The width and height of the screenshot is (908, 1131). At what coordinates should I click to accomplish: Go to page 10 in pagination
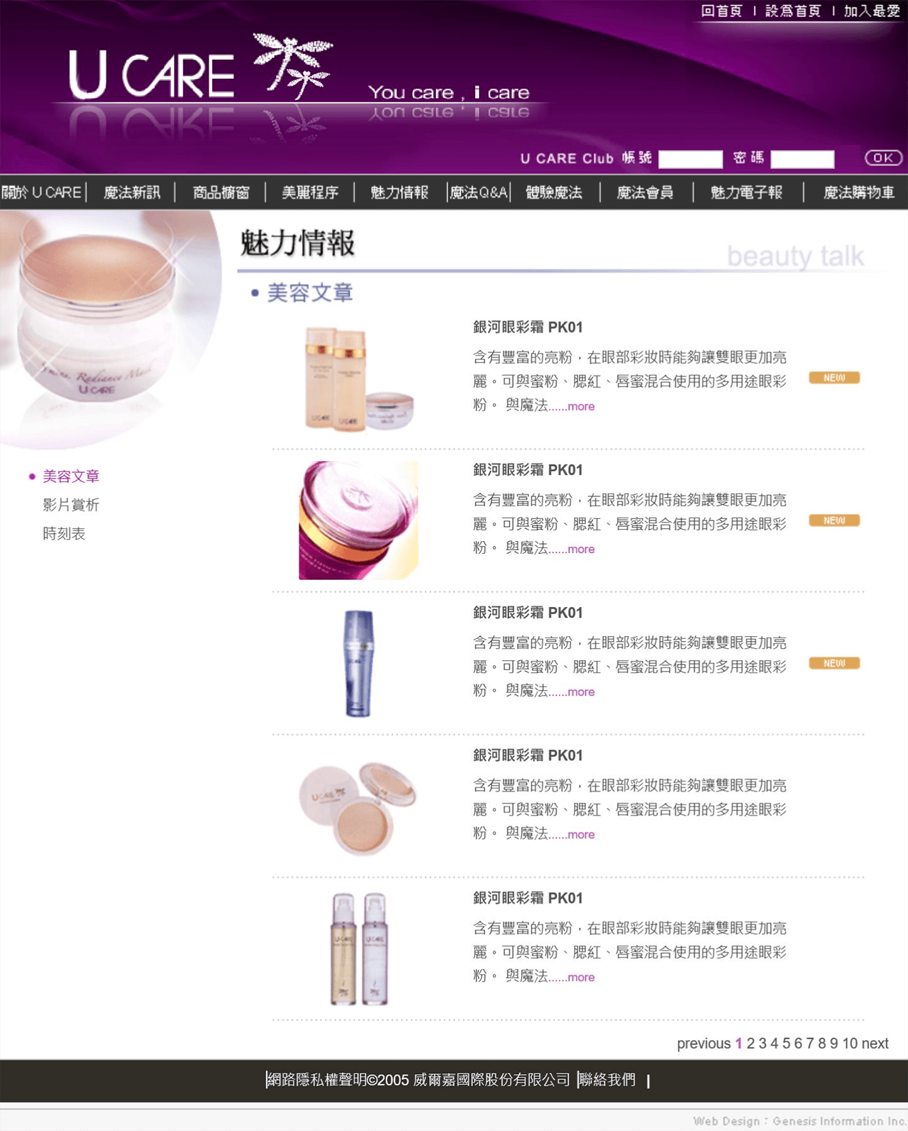[850, 1044]
